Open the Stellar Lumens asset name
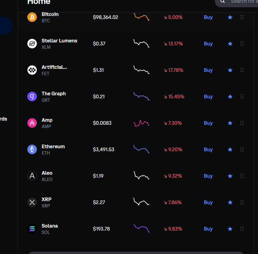258x254 pixels. (x=59, y=41)
